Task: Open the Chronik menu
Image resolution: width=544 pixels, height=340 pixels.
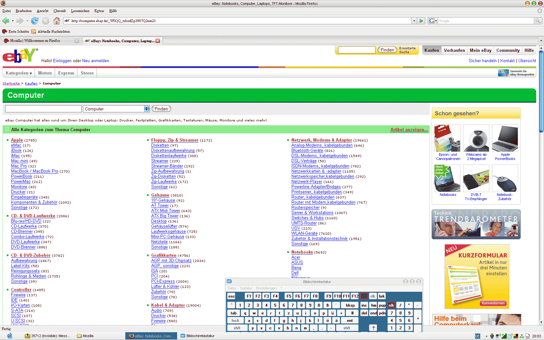Action: click(60, 11)
